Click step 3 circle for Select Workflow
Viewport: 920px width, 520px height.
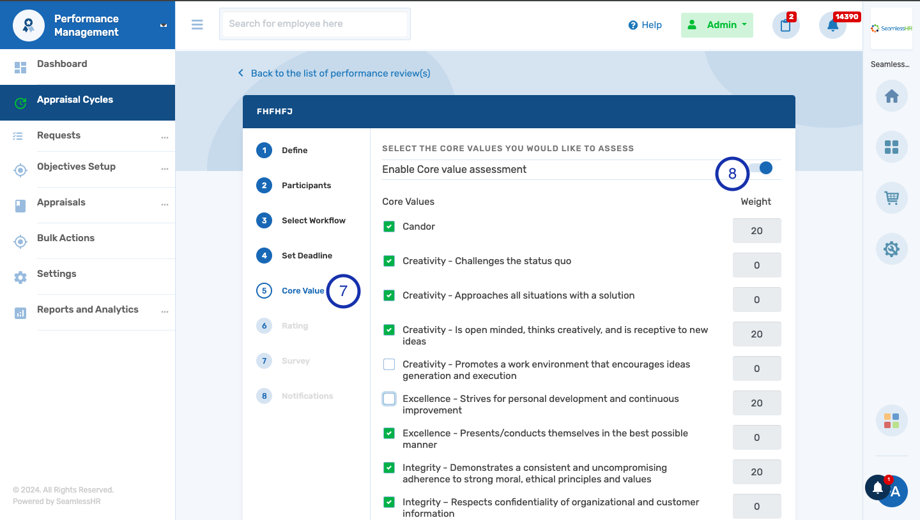pyautogui.click(x=264, y=221)
